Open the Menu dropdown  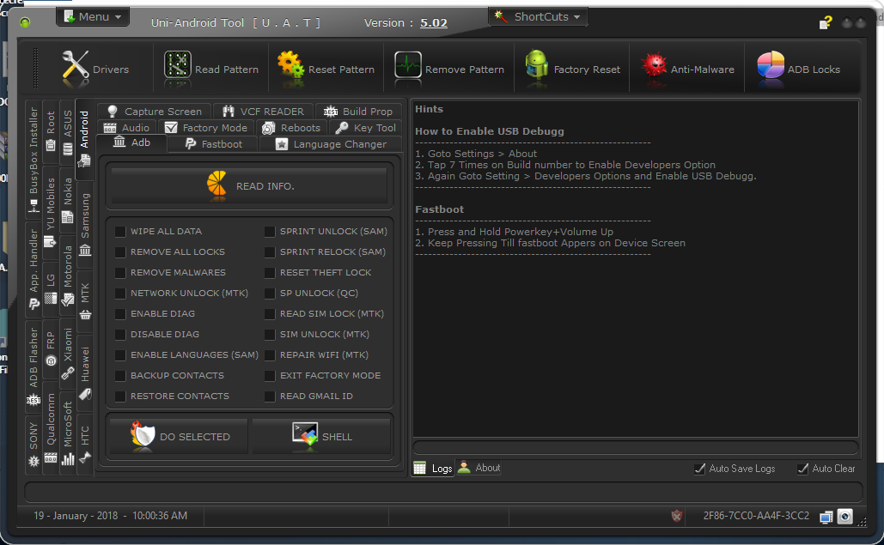click(x=93, y=17)
